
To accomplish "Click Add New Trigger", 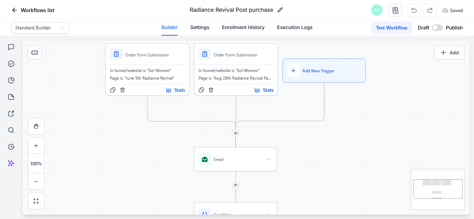I will (324, 71).
